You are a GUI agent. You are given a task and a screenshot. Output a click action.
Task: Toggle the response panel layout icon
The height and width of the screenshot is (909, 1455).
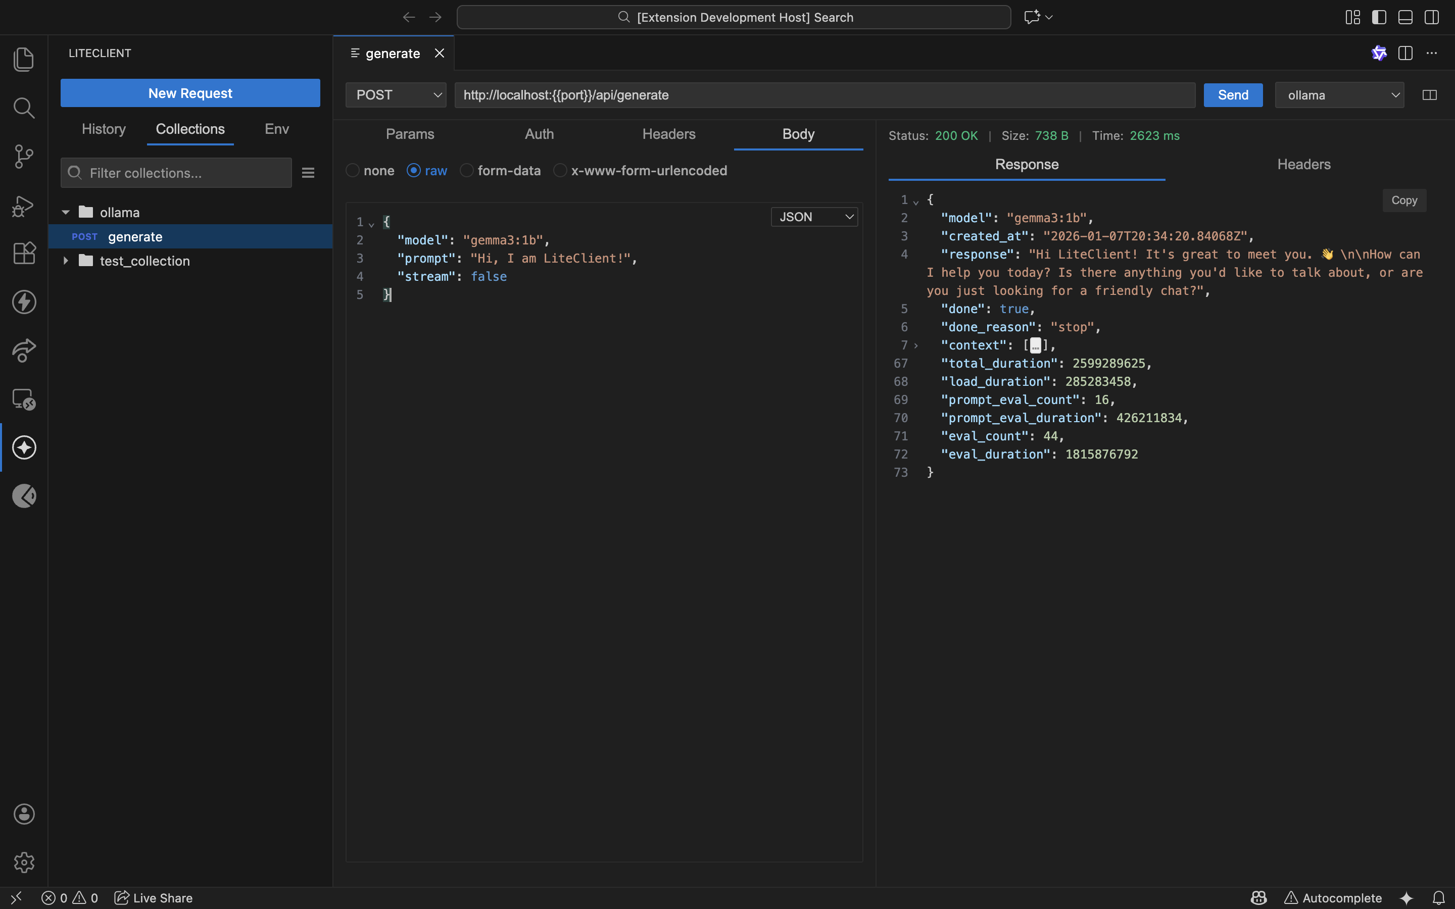(x=1429, y=95)
